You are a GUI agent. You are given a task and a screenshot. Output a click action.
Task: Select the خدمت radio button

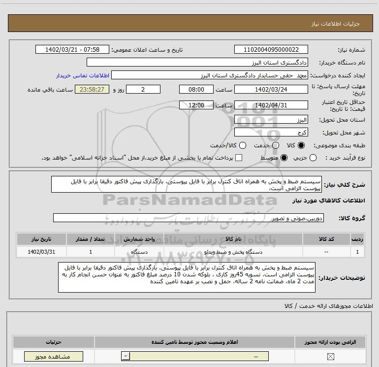click(x=276, y=145)
